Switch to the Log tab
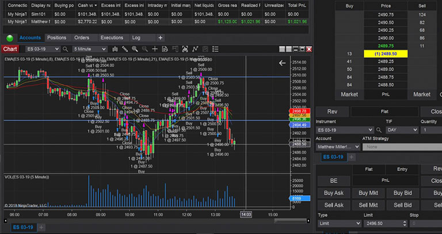Viewport: 442px width, 234px height. coord(136,38)
